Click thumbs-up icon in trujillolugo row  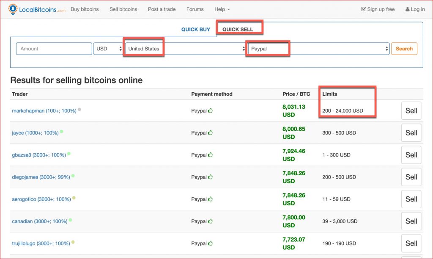211,243
